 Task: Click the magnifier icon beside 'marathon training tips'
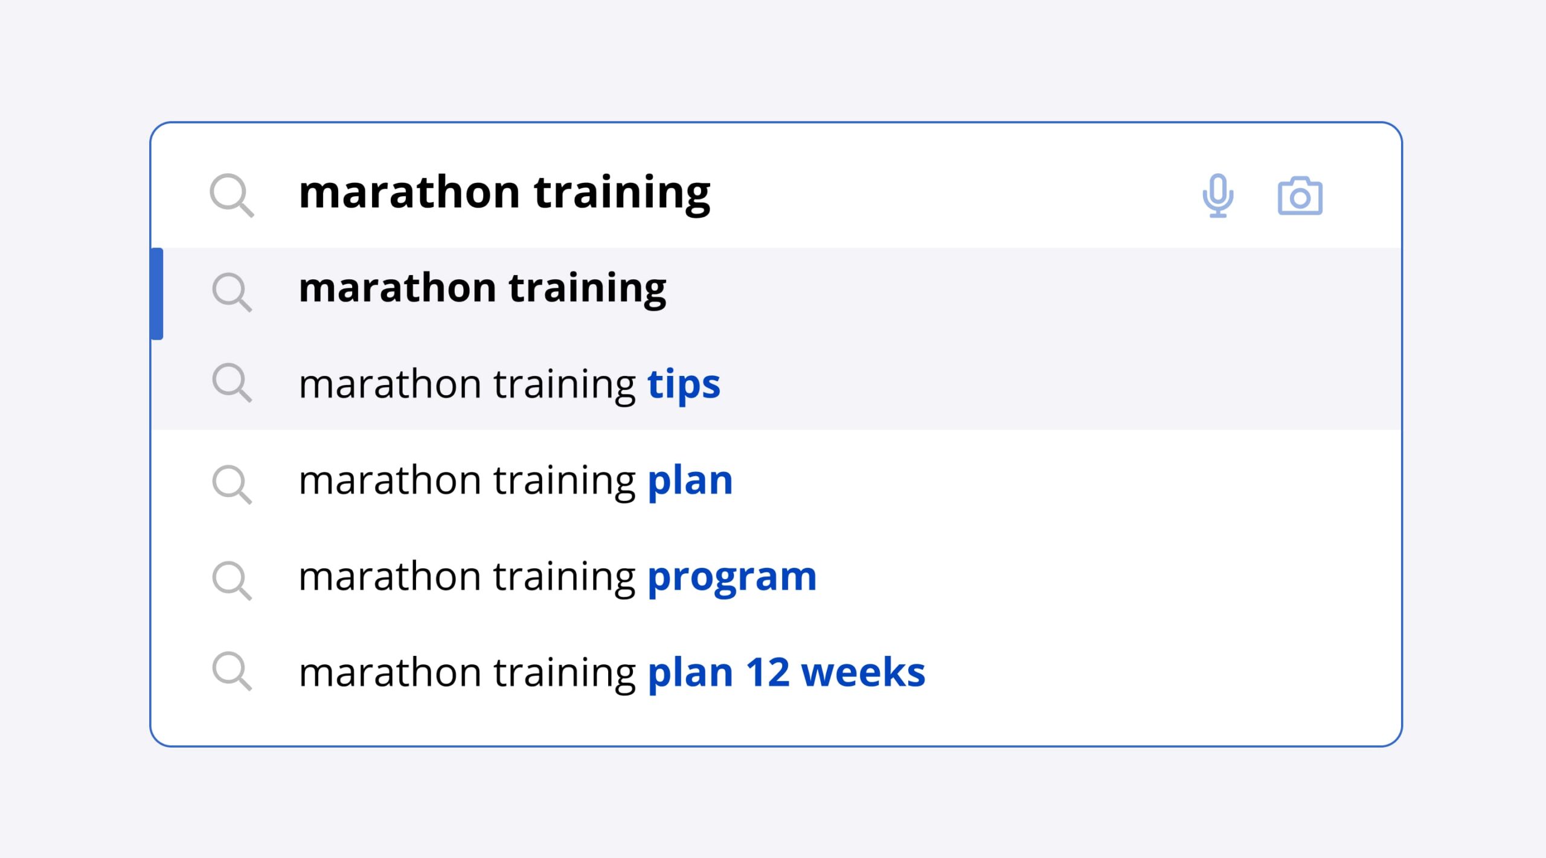231,382
